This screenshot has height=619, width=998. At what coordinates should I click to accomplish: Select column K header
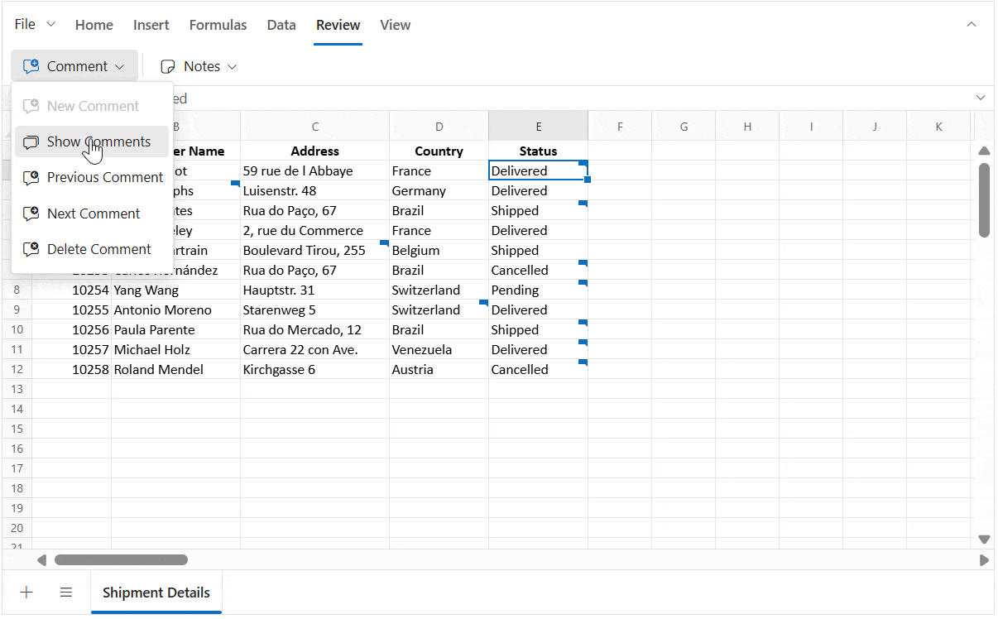(x=938, y=127)
